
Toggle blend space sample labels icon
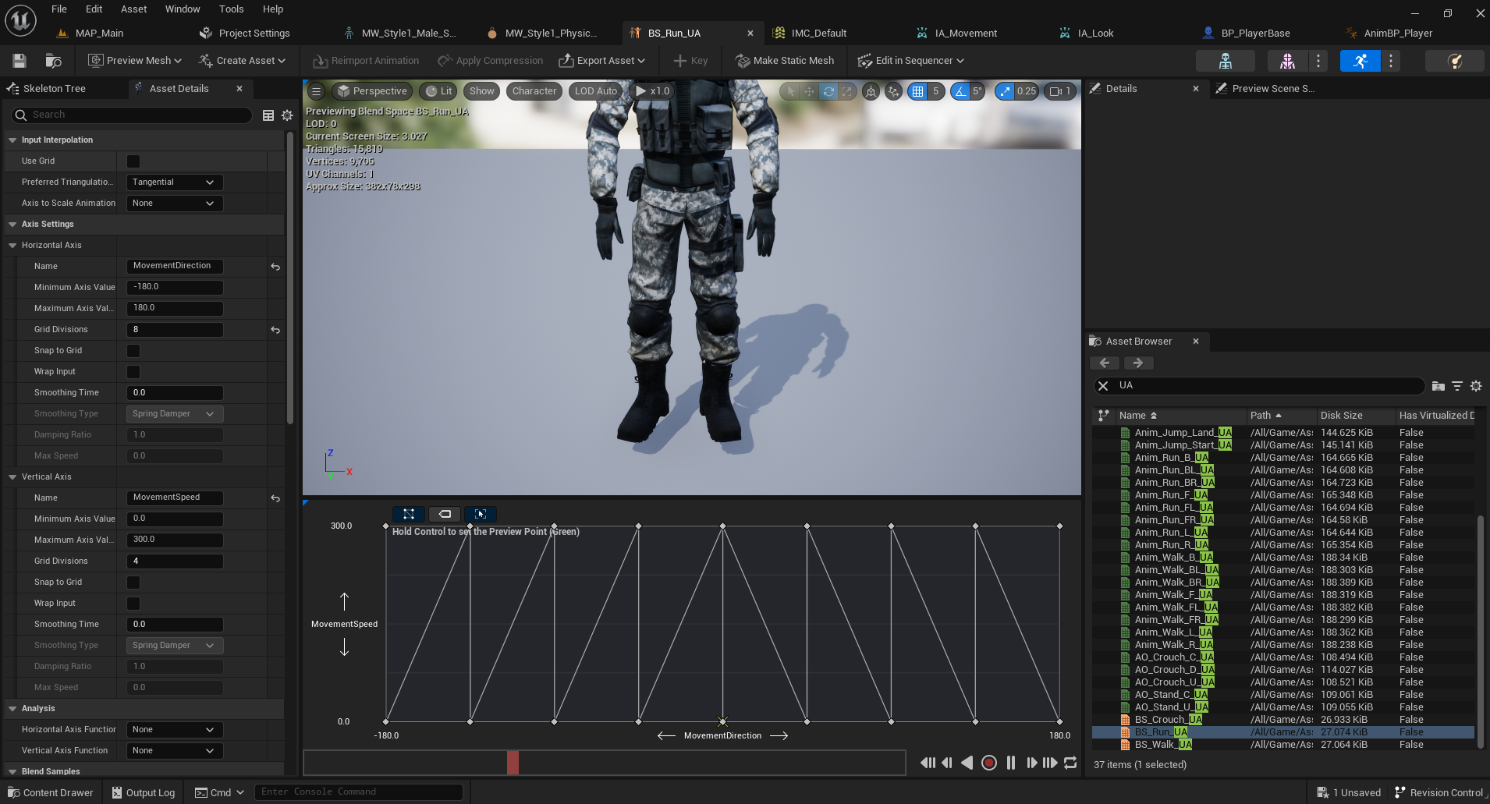pos(445,514)
